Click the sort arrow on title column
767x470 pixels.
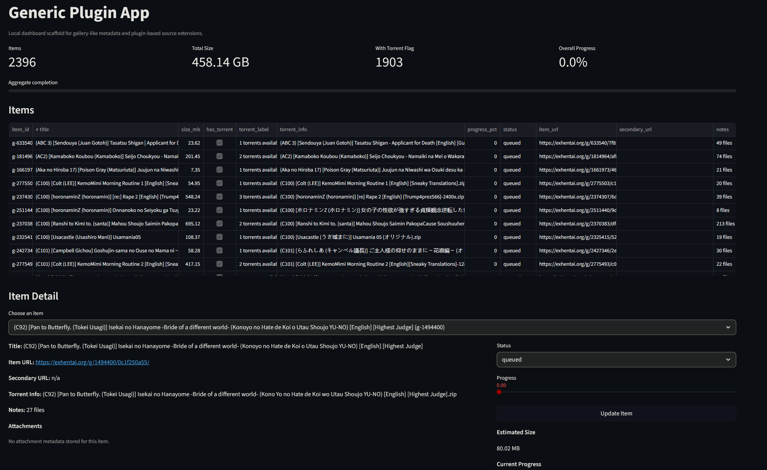point(37,130)
